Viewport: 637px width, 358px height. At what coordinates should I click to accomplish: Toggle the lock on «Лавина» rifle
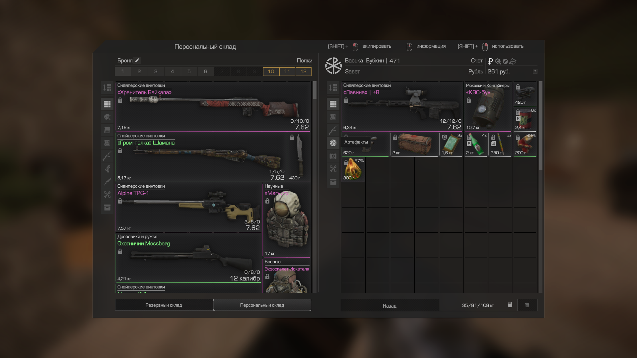(346, 100)
